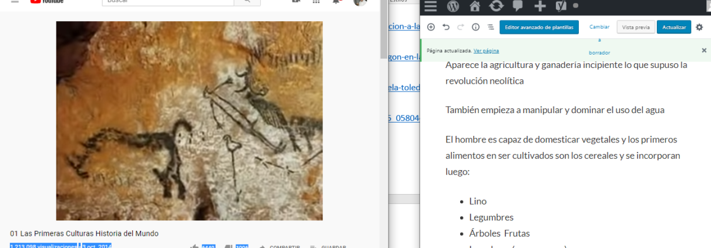Click the 3 oct. 2014 date
The width and height of the screenshot is (711, 248).
point(97,246)
